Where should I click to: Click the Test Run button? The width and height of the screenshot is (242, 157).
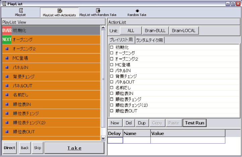194,123
